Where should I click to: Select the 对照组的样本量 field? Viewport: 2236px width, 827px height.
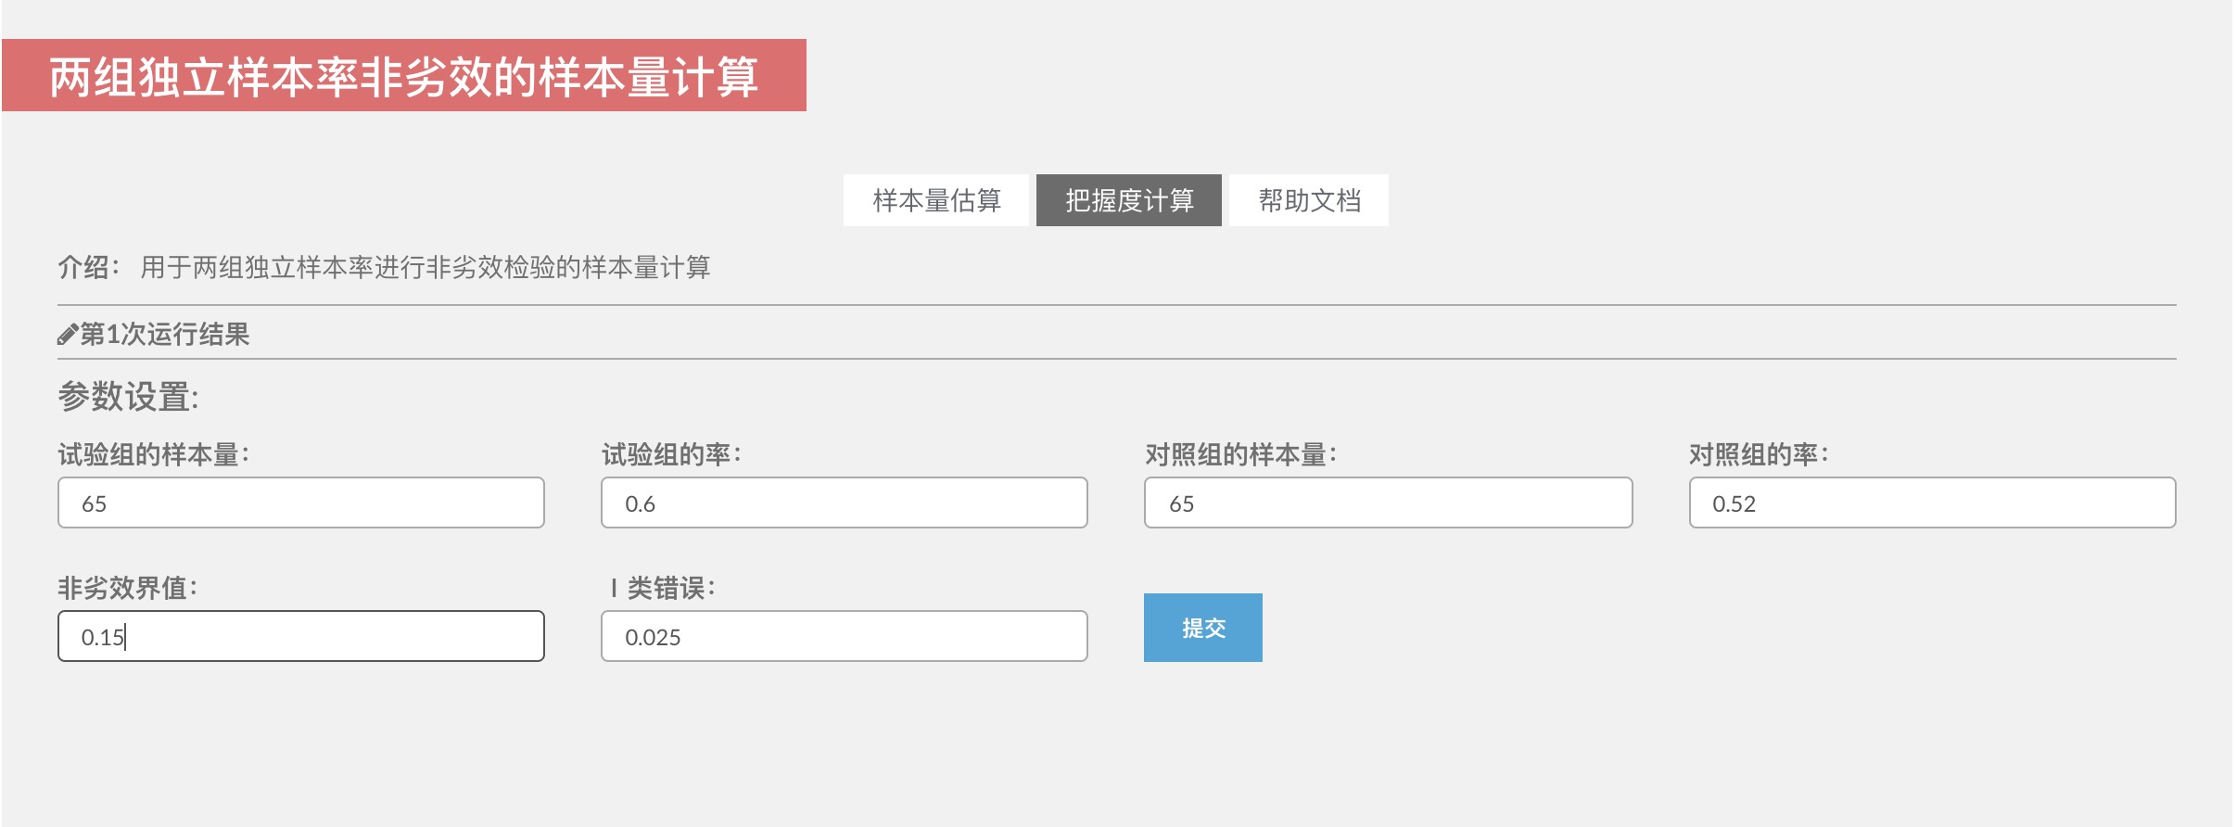[x=1389, y=503]
